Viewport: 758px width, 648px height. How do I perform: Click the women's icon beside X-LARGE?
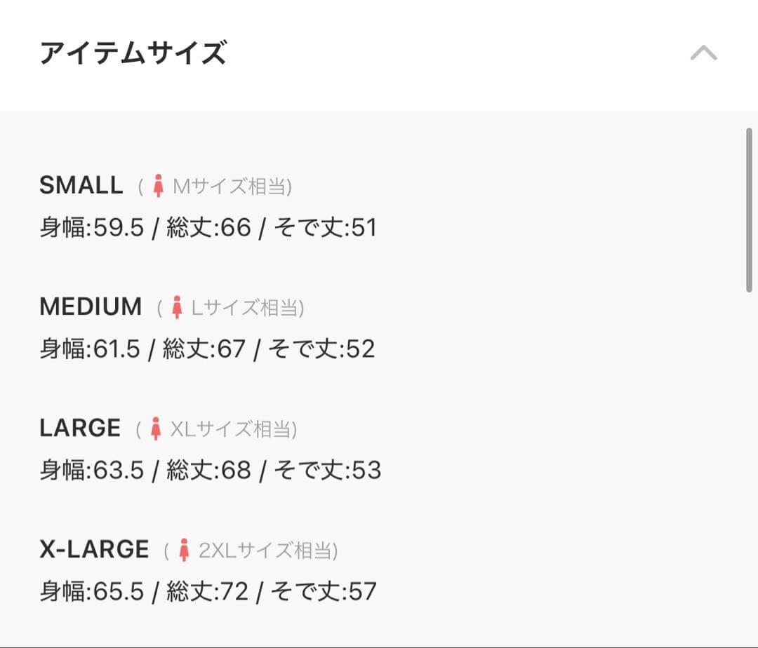point(185,550)
